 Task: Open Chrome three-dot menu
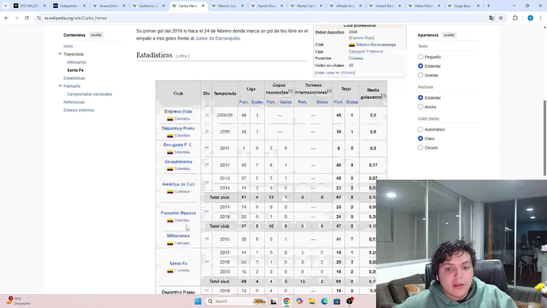[541, 18]
